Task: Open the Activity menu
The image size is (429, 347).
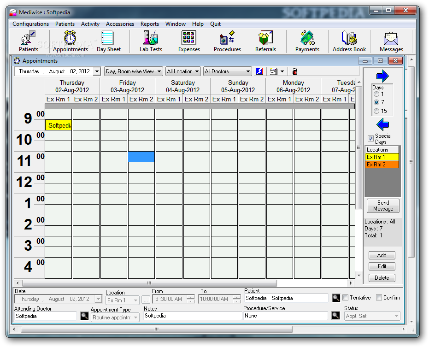Action: pyautogui.click(x=90, y=24)
